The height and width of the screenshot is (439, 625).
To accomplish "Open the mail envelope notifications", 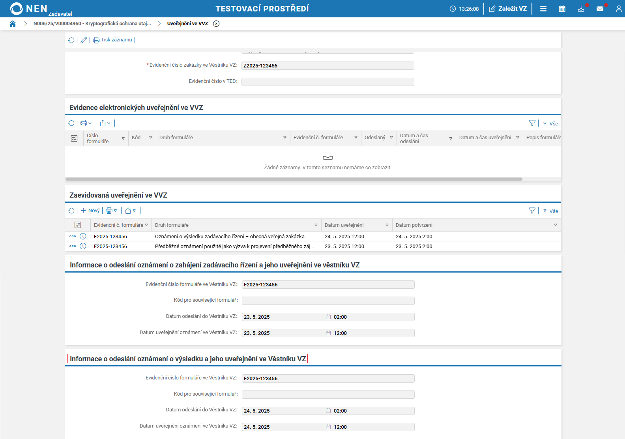I will [600, 9].
